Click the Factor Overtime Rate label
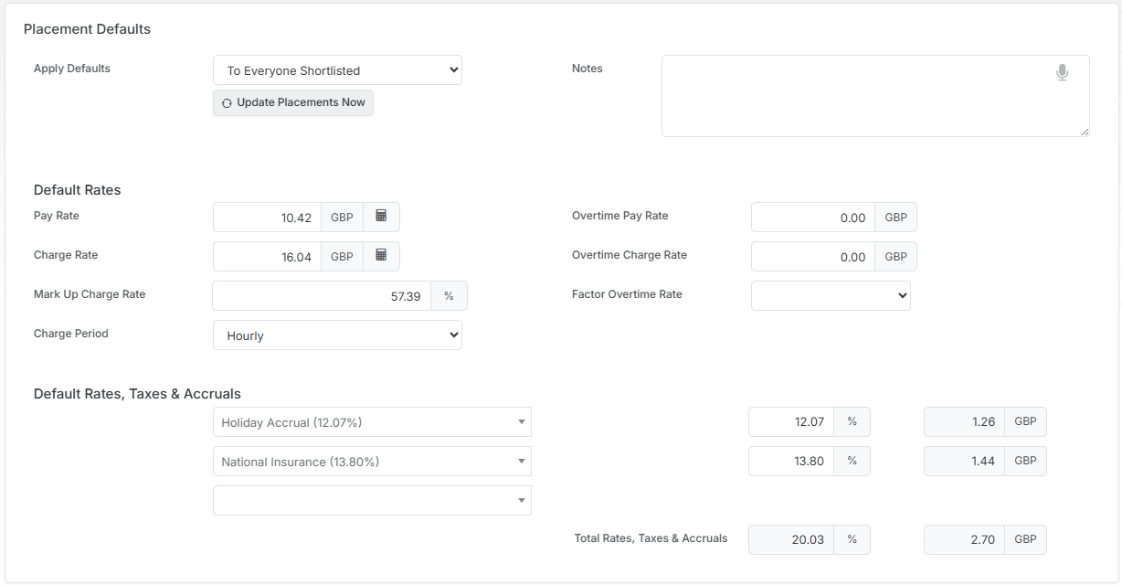Image resolution: width=1122 pixels, height=585 pixels. pos(627,294)
